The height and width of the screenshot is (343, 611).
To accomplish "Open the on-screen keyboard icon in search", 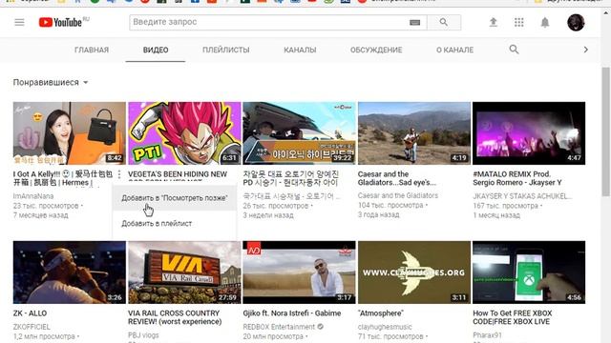I will click(x=414, y=22).
